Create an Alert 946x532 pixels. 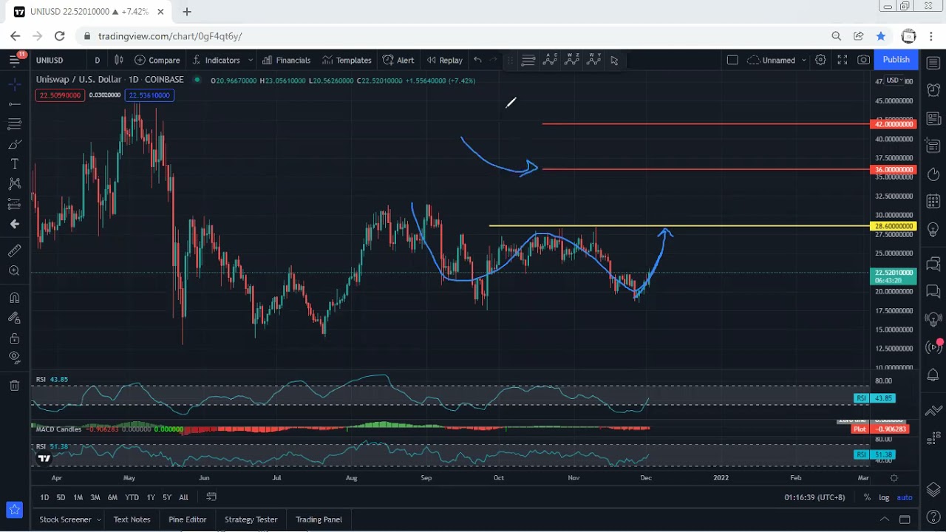pos(398,60)
